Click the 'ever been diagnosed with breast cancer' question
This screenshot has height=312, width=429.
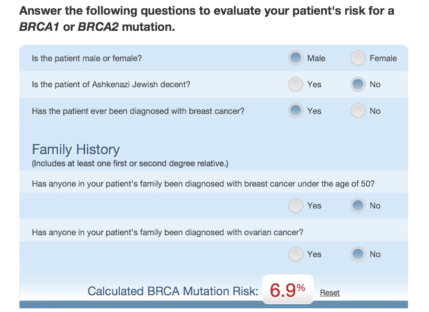tap(138, 111)
